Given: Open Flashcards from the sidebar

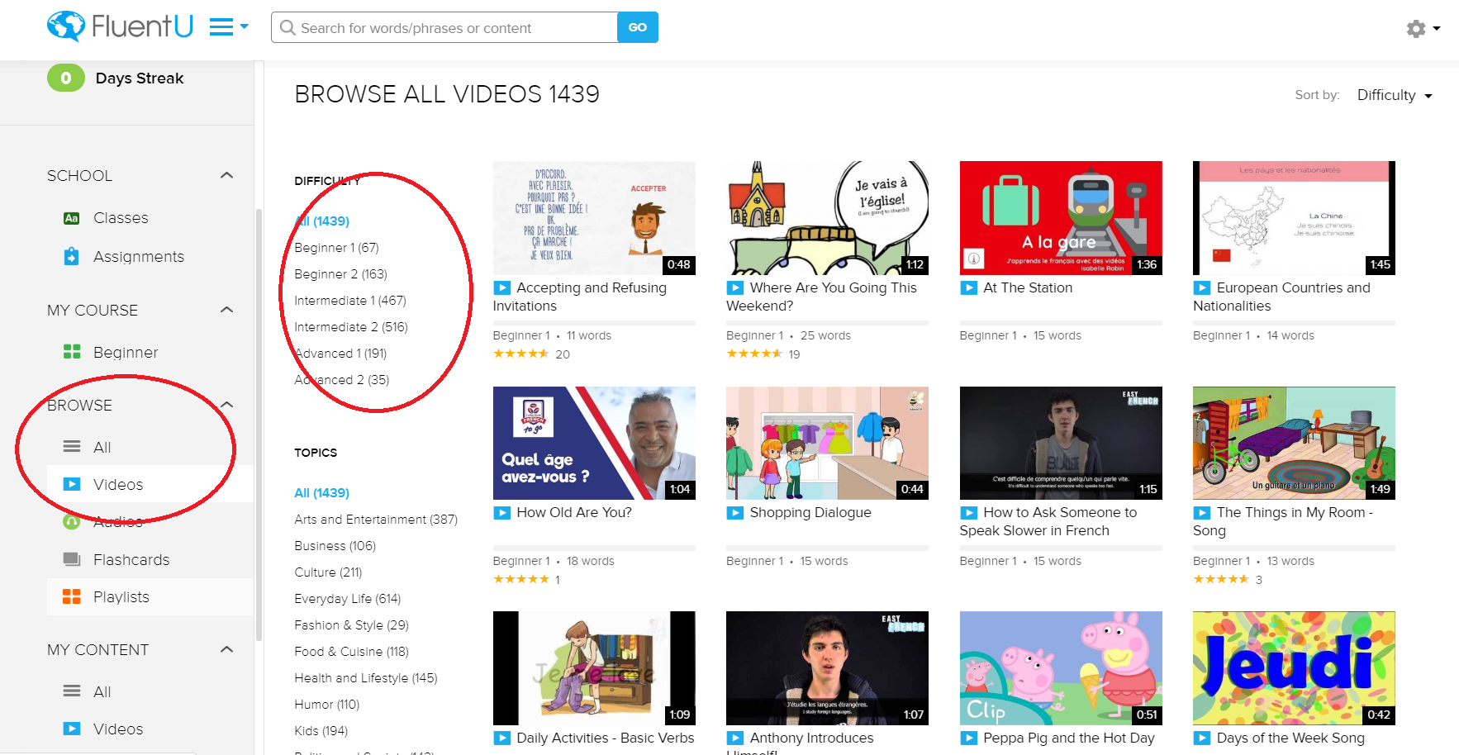Looking at the screenshot, I should point(131,560).
